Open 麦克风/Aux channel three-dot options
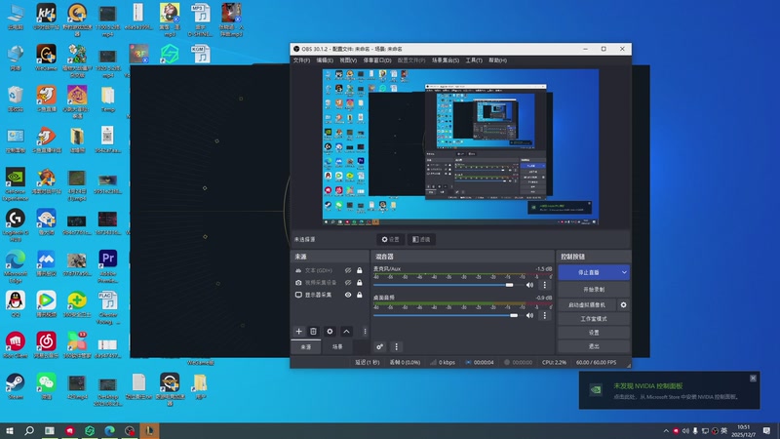780x439 pixels. coord(545,285)
